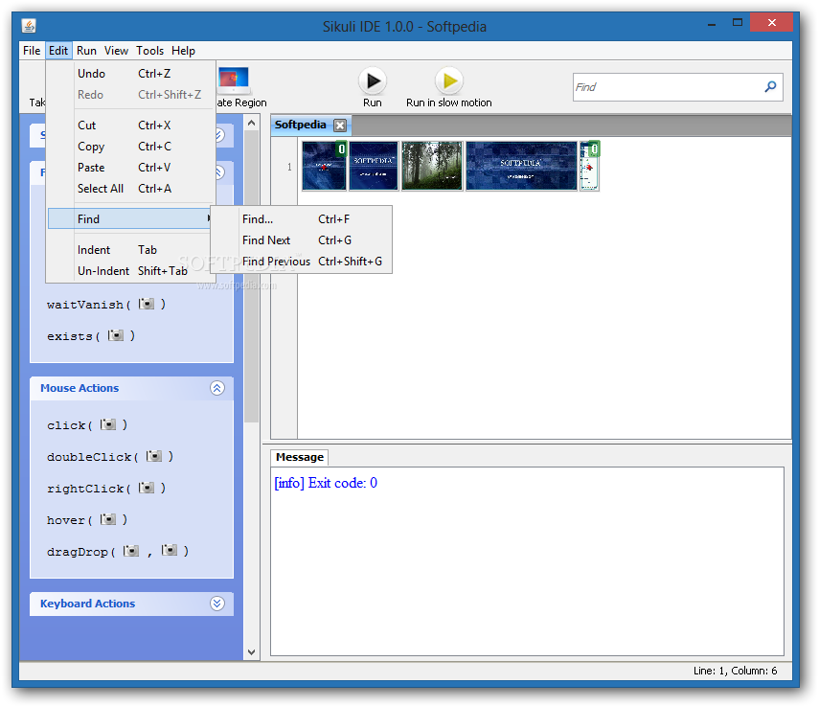This screenshot has width=819, height=707.
Task: Open the Run menu
Action: pos(86,51)
